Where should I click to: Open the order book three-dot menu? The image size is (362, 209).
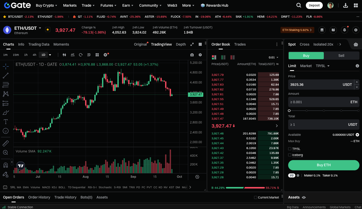[x=277, y=44]
